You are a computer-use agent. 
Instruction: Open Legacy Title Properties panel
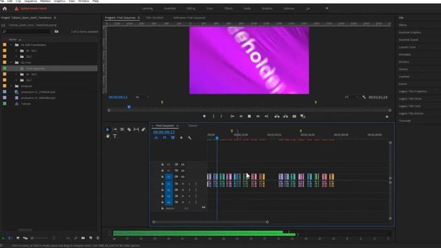coord(413,92)
